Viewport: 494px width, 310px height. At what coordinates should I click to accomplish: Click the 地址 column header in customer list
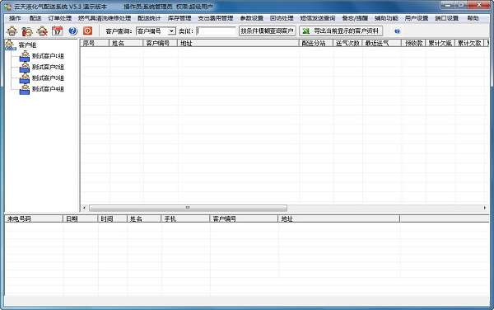pyautogui.click(x=238, y=43)
